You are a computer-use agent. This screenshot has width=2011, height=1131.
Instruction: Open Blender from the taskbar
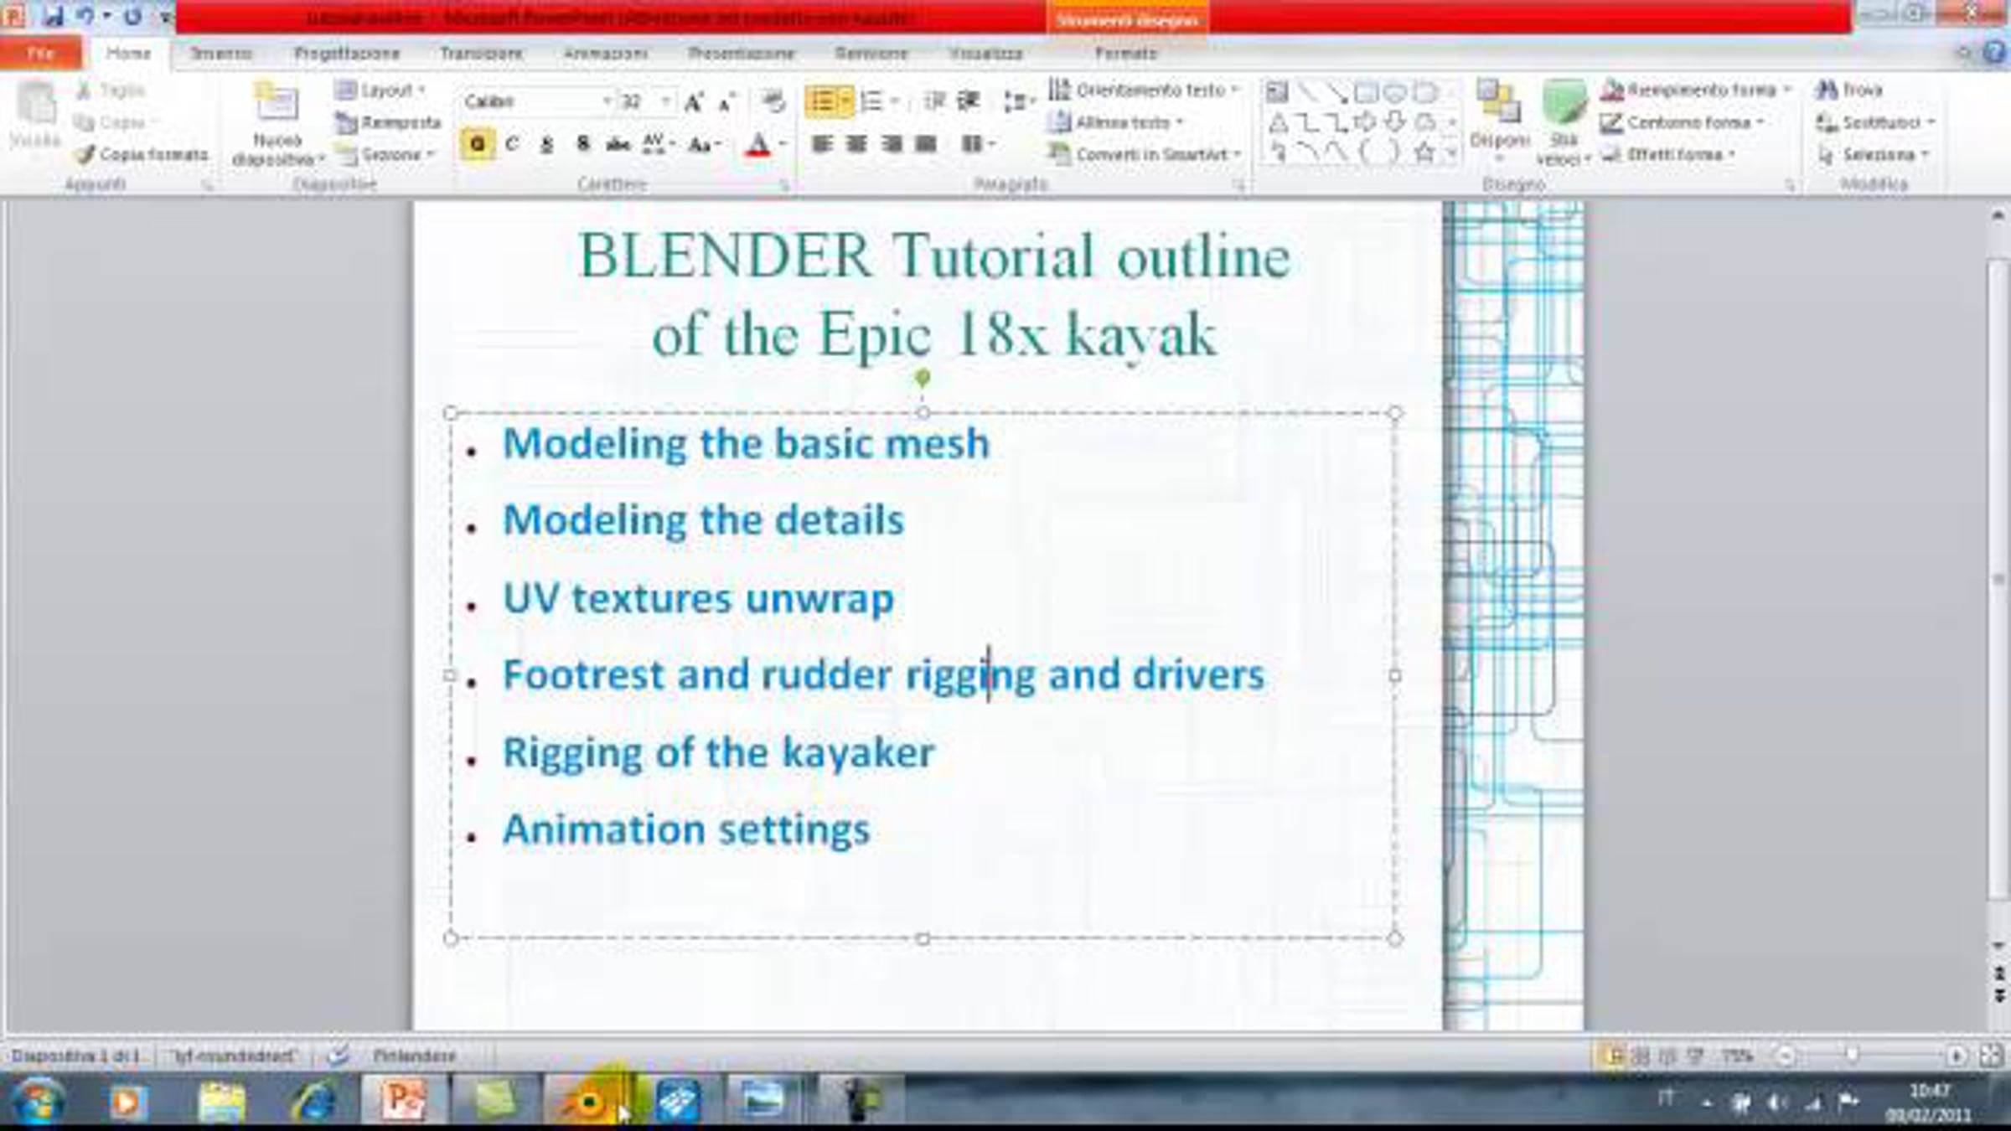588,1101
